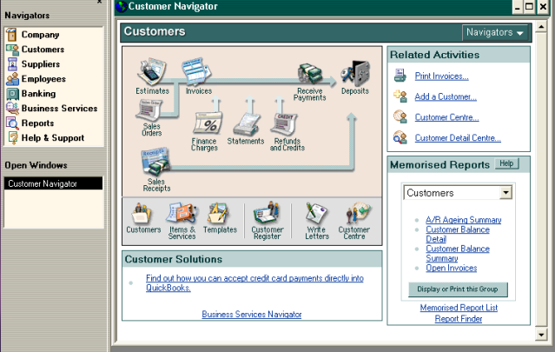This screenshot has width=555, height=352.
Task: Click scrollbar up arrow
Action: (541, 27)
